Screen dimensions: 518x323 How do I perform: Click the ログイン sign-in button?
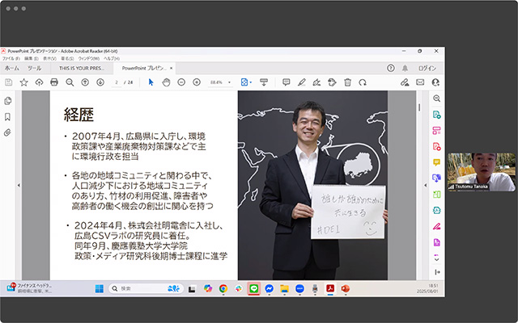point(427,68)
